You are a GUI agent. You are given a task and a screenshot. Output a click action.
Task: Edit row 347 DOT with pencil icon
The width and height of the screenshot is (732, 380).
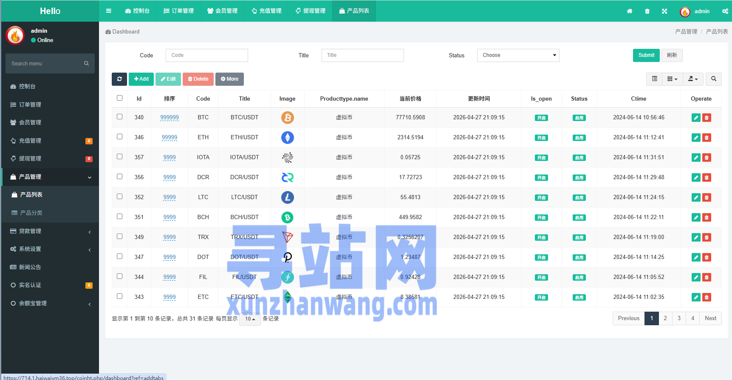coord(696,257)
